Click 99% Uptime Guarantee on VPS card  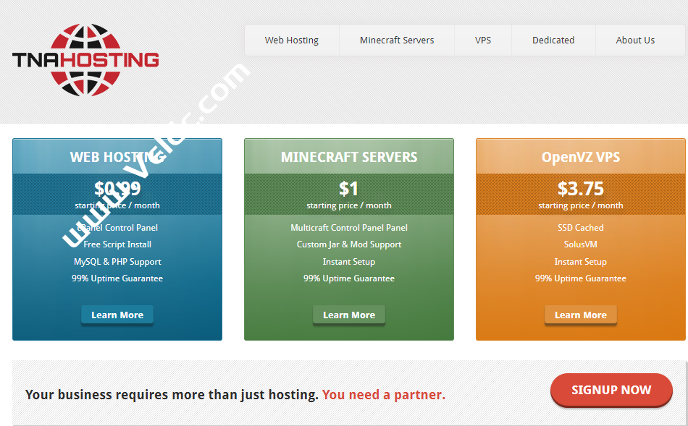click(580, 278)
